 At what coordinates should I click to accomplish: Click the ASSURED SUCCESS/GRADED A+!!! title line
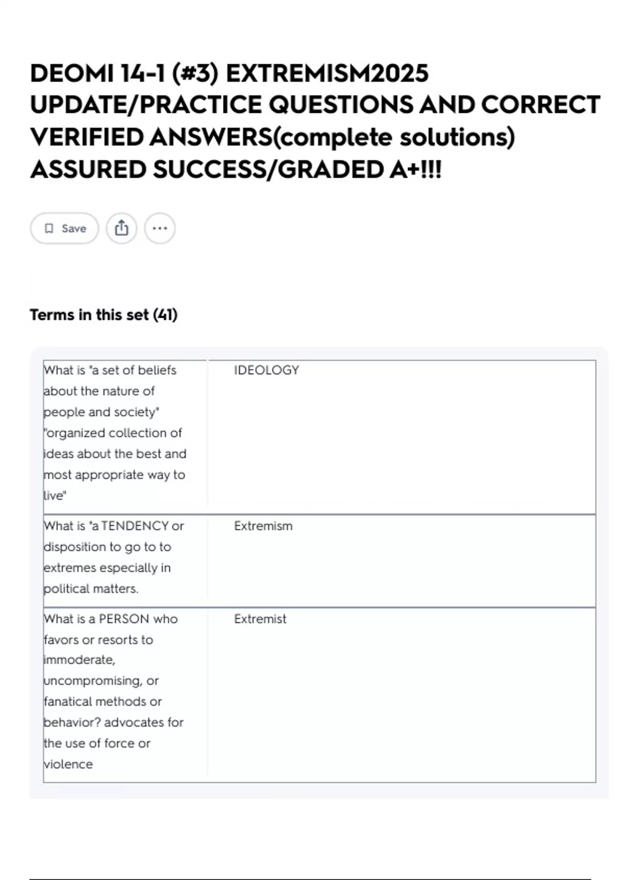[235, 169]
